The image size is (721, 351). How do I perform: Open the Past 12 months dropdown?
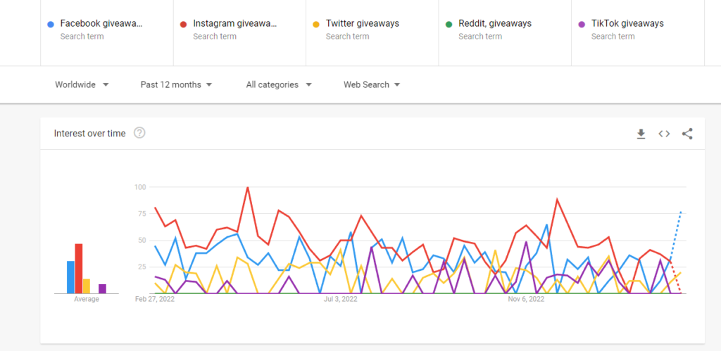point(177,84)
